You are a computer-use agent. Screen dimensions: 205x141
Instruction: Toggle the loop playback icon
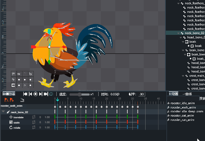coord(51,94)
